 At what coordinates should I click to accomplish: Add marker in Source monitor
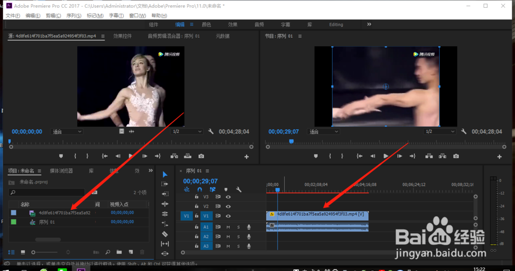click(61, 156)
